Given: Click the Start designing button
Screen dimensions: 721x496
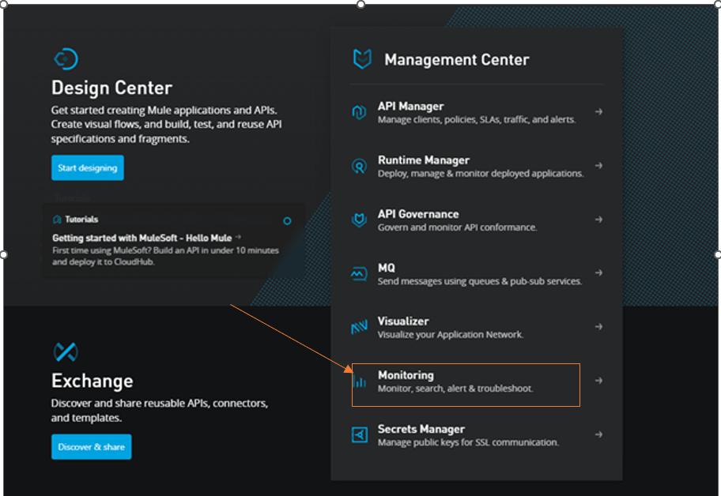Looking at the screenshot, I should (87, 167).
